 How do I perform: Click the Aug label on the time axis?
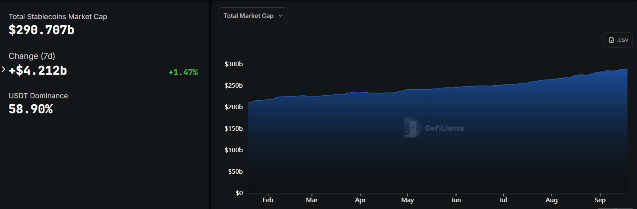click(552, 200)
